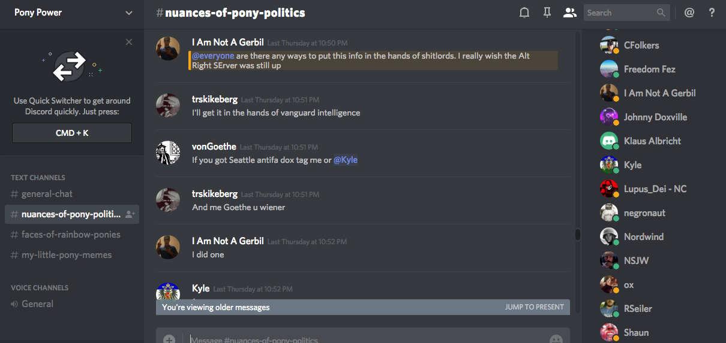Click the search magnifier icon
The image size is (726, 343).
click(x=661, y=13)
